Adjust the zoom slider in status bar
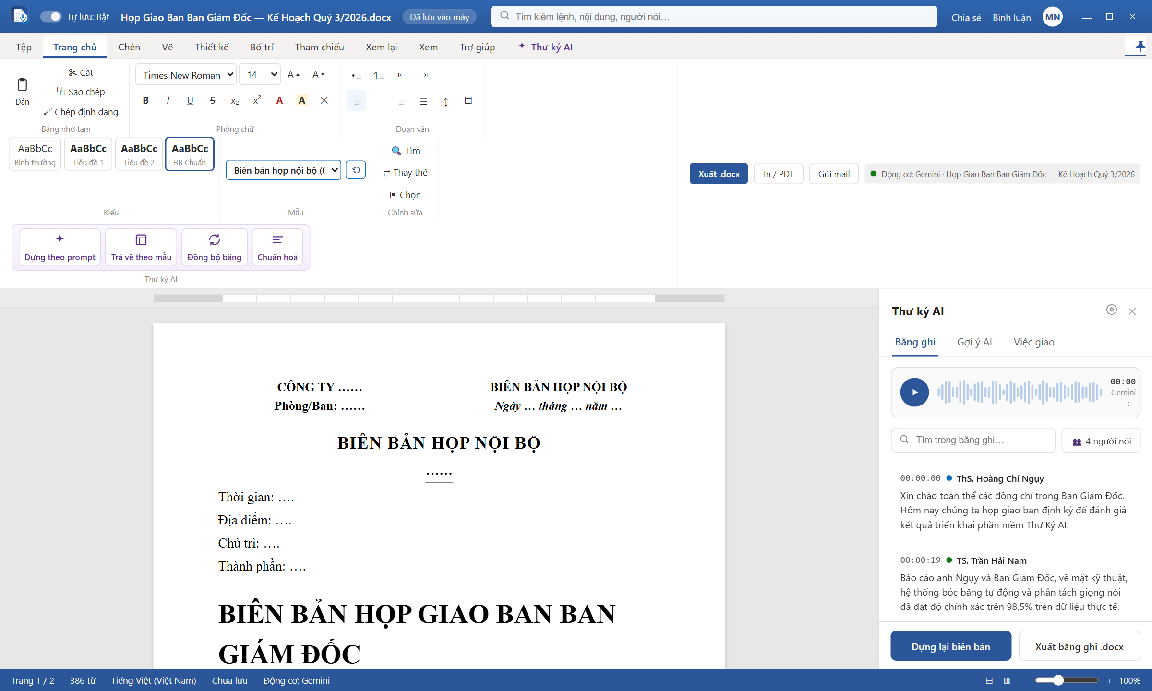 pyautogui.click(x=1067, y=680)
